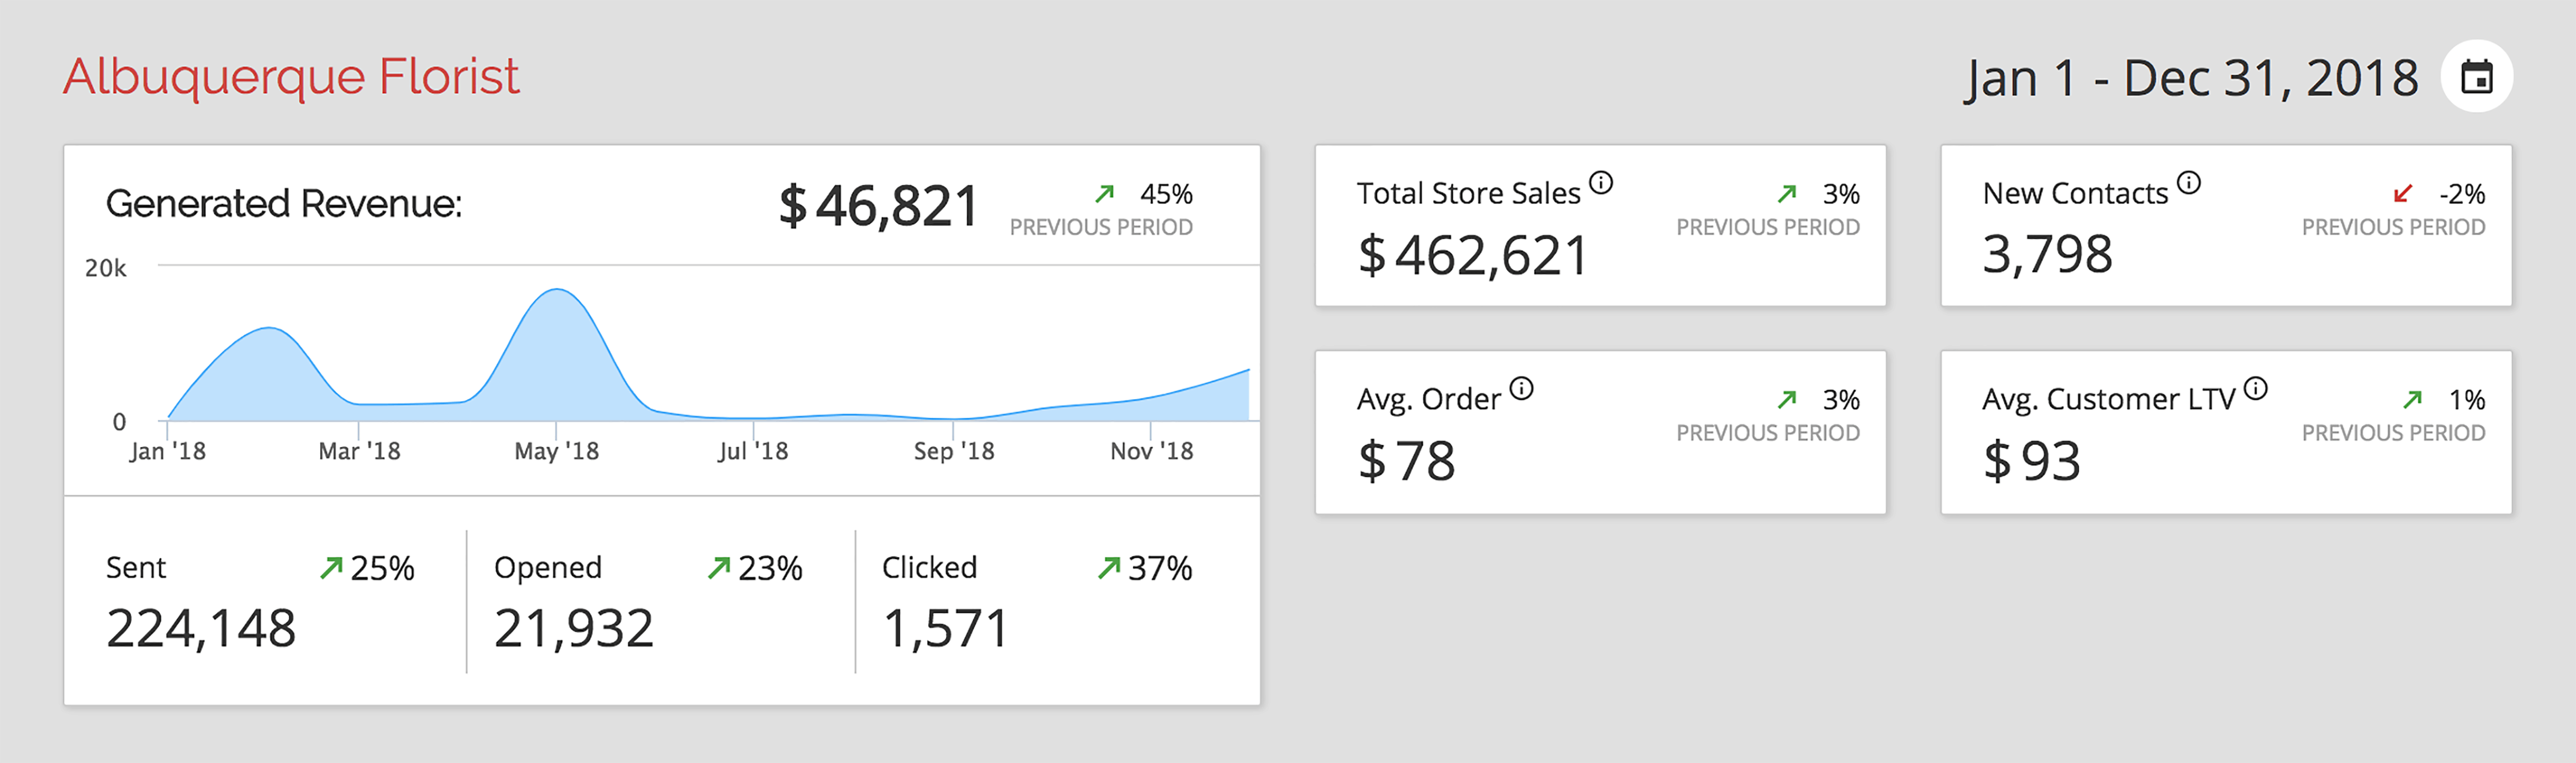Click the 224,148 sent count
Viewport: 2576px width, 763px height.
(x=201, y=629)
